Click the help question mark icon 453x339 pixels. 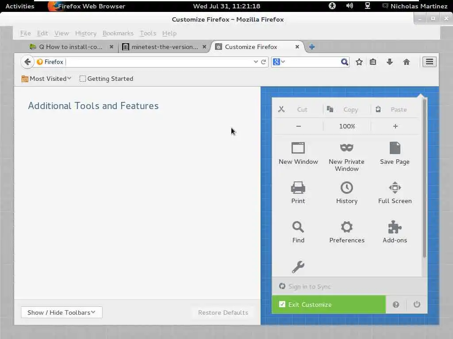pos(396,305)
